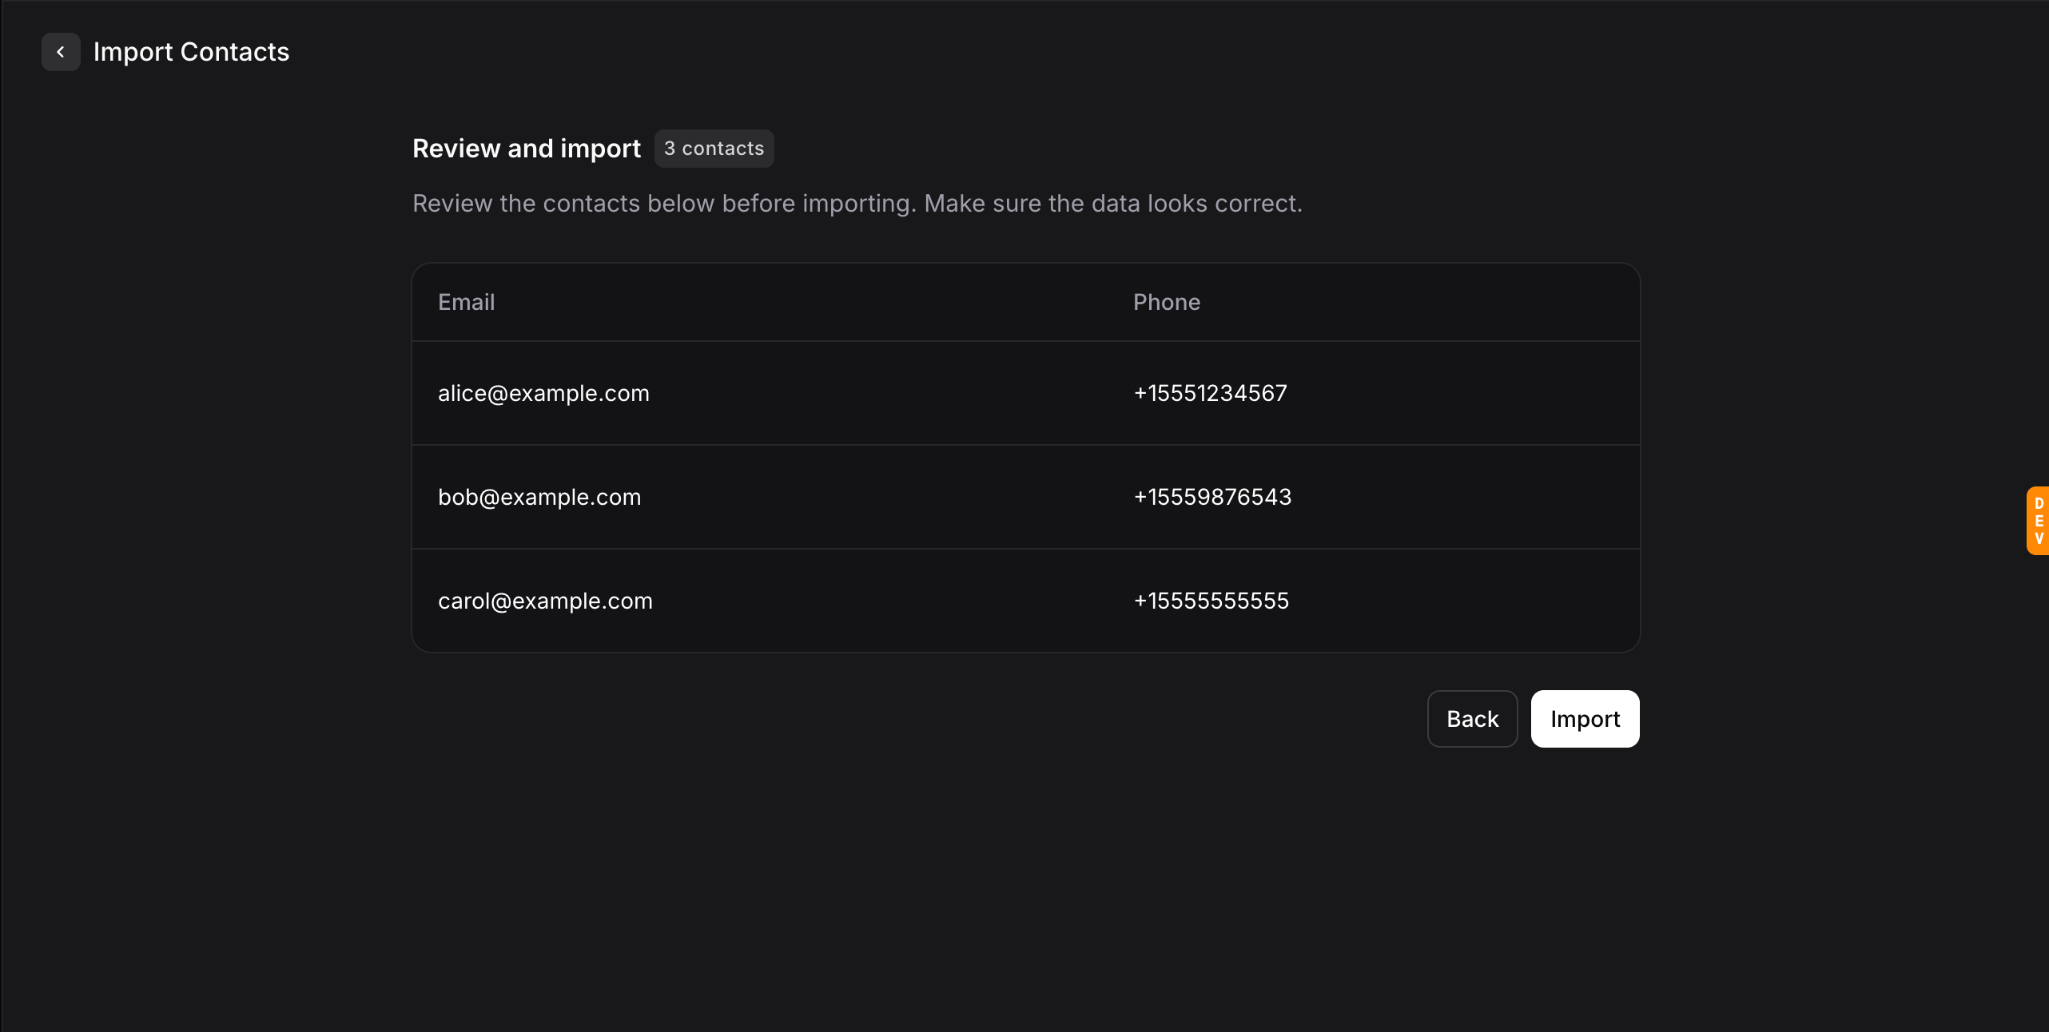Click alice@example.com email cell

coord(543,393)
